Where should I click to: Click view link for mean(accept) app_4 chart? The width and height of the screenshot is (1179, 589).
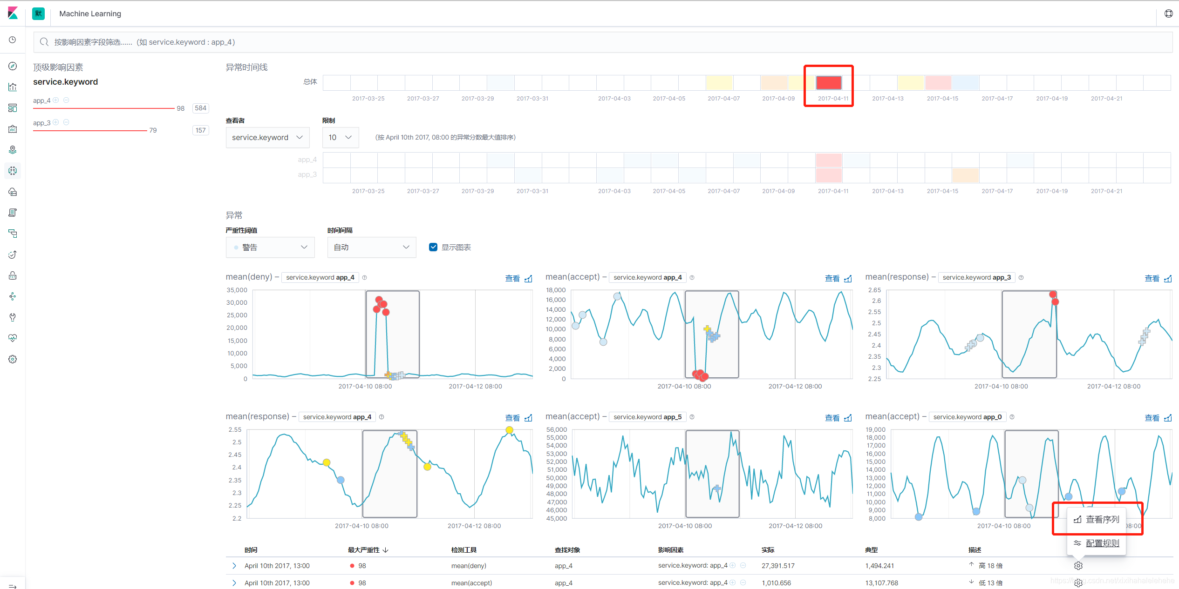832,278
